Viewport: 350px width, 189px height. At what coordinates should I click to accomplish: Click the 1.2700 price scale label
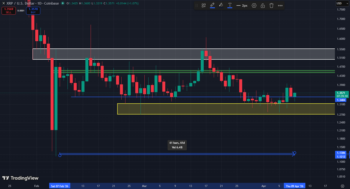341,114
